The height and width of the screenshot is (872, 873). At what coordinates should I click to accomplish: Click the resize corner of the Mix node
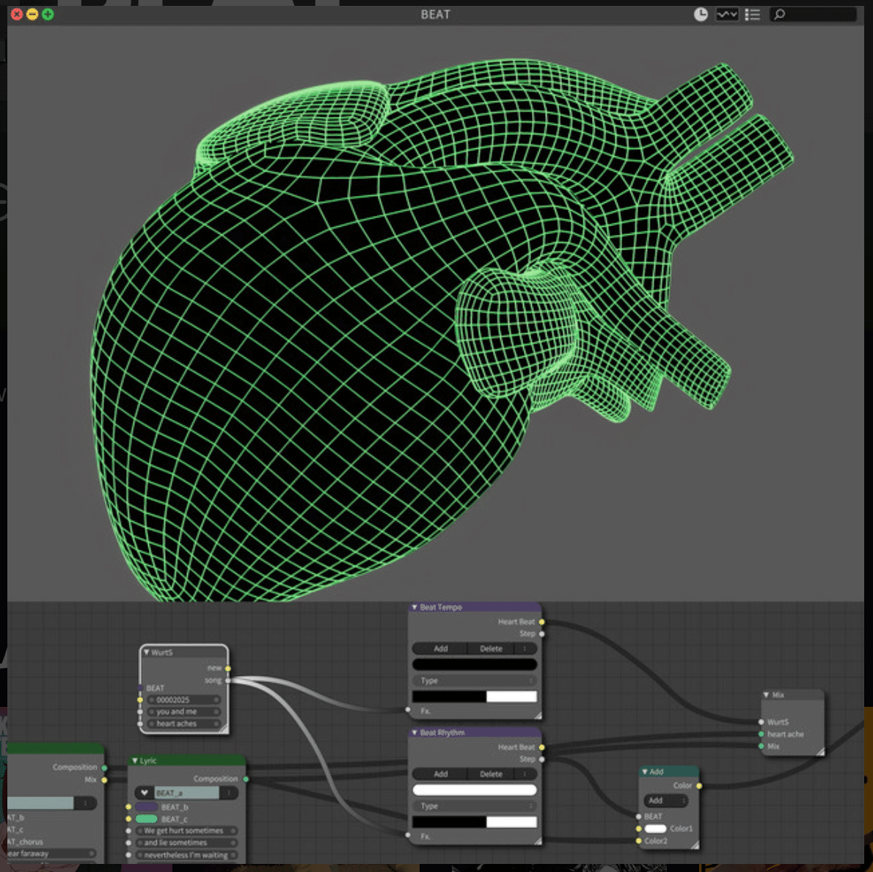point(819,752)
